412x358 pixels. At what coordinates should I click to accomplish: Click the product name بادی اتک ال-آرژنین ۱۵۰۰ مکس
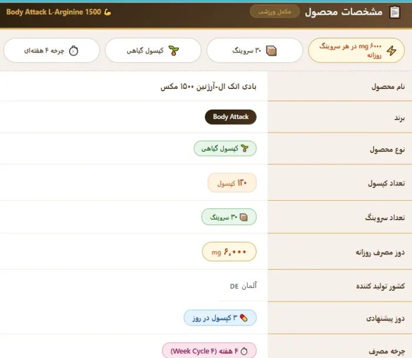(x=208, y=87)
